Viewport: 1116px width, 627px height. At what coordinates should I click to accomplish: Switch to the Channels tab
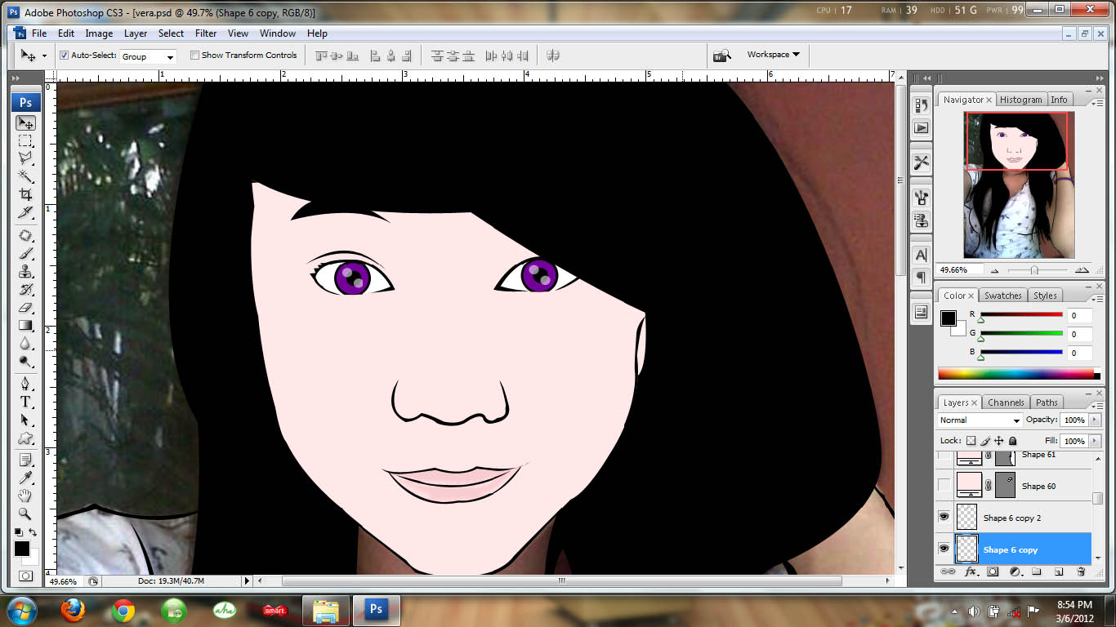[1005, 402]
